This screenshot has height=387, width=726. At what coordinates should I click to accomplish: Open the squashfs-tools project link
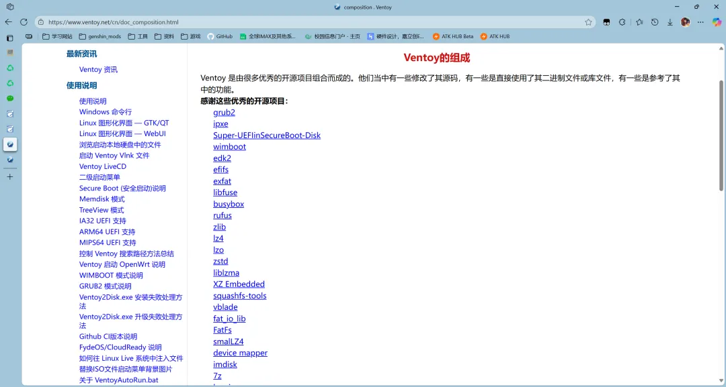pyautogui.click(x=240, y=296)
